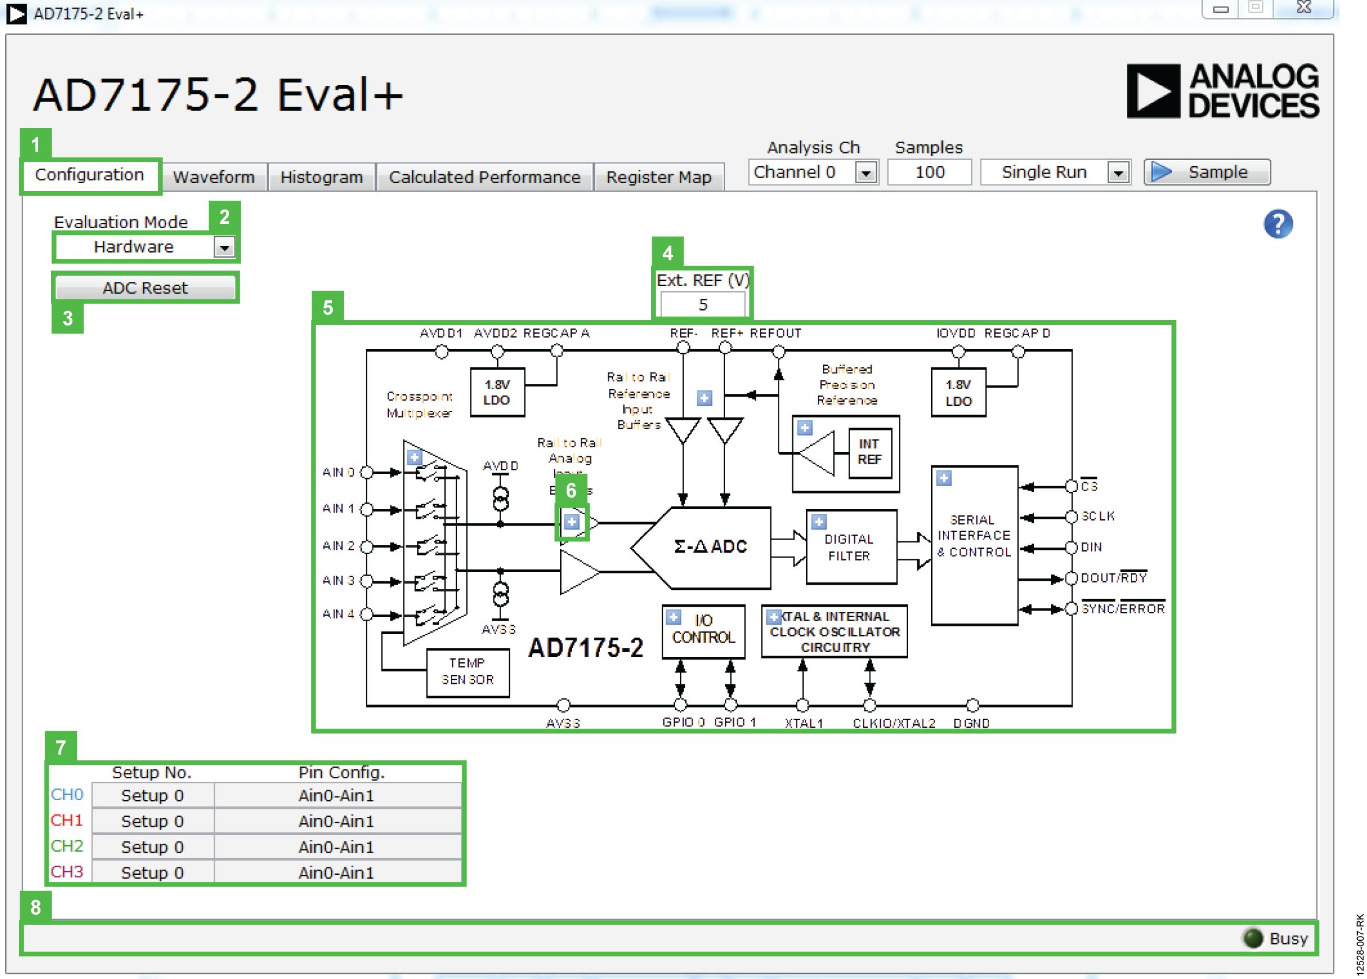
Task: Switch to the Configuration tab
Action: (90, 175)
